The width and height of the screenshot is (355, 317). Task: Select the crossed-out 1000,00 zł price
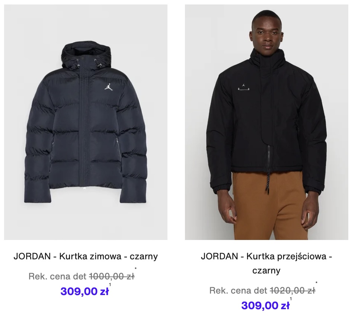[x=112, y=276]
